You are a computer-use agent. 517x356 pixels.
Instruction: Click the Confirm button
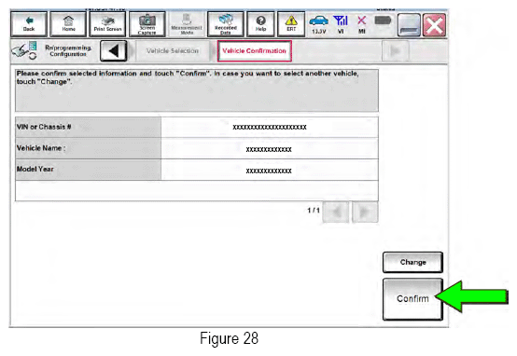[412, 299]
